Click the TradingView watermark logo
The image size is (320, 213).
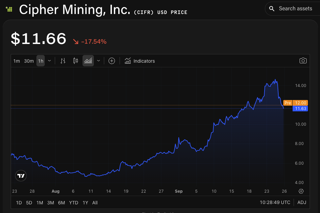[x=21, y=176]
